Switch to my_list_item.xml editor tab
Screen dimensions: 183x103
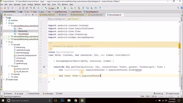(x=96, y=15)
